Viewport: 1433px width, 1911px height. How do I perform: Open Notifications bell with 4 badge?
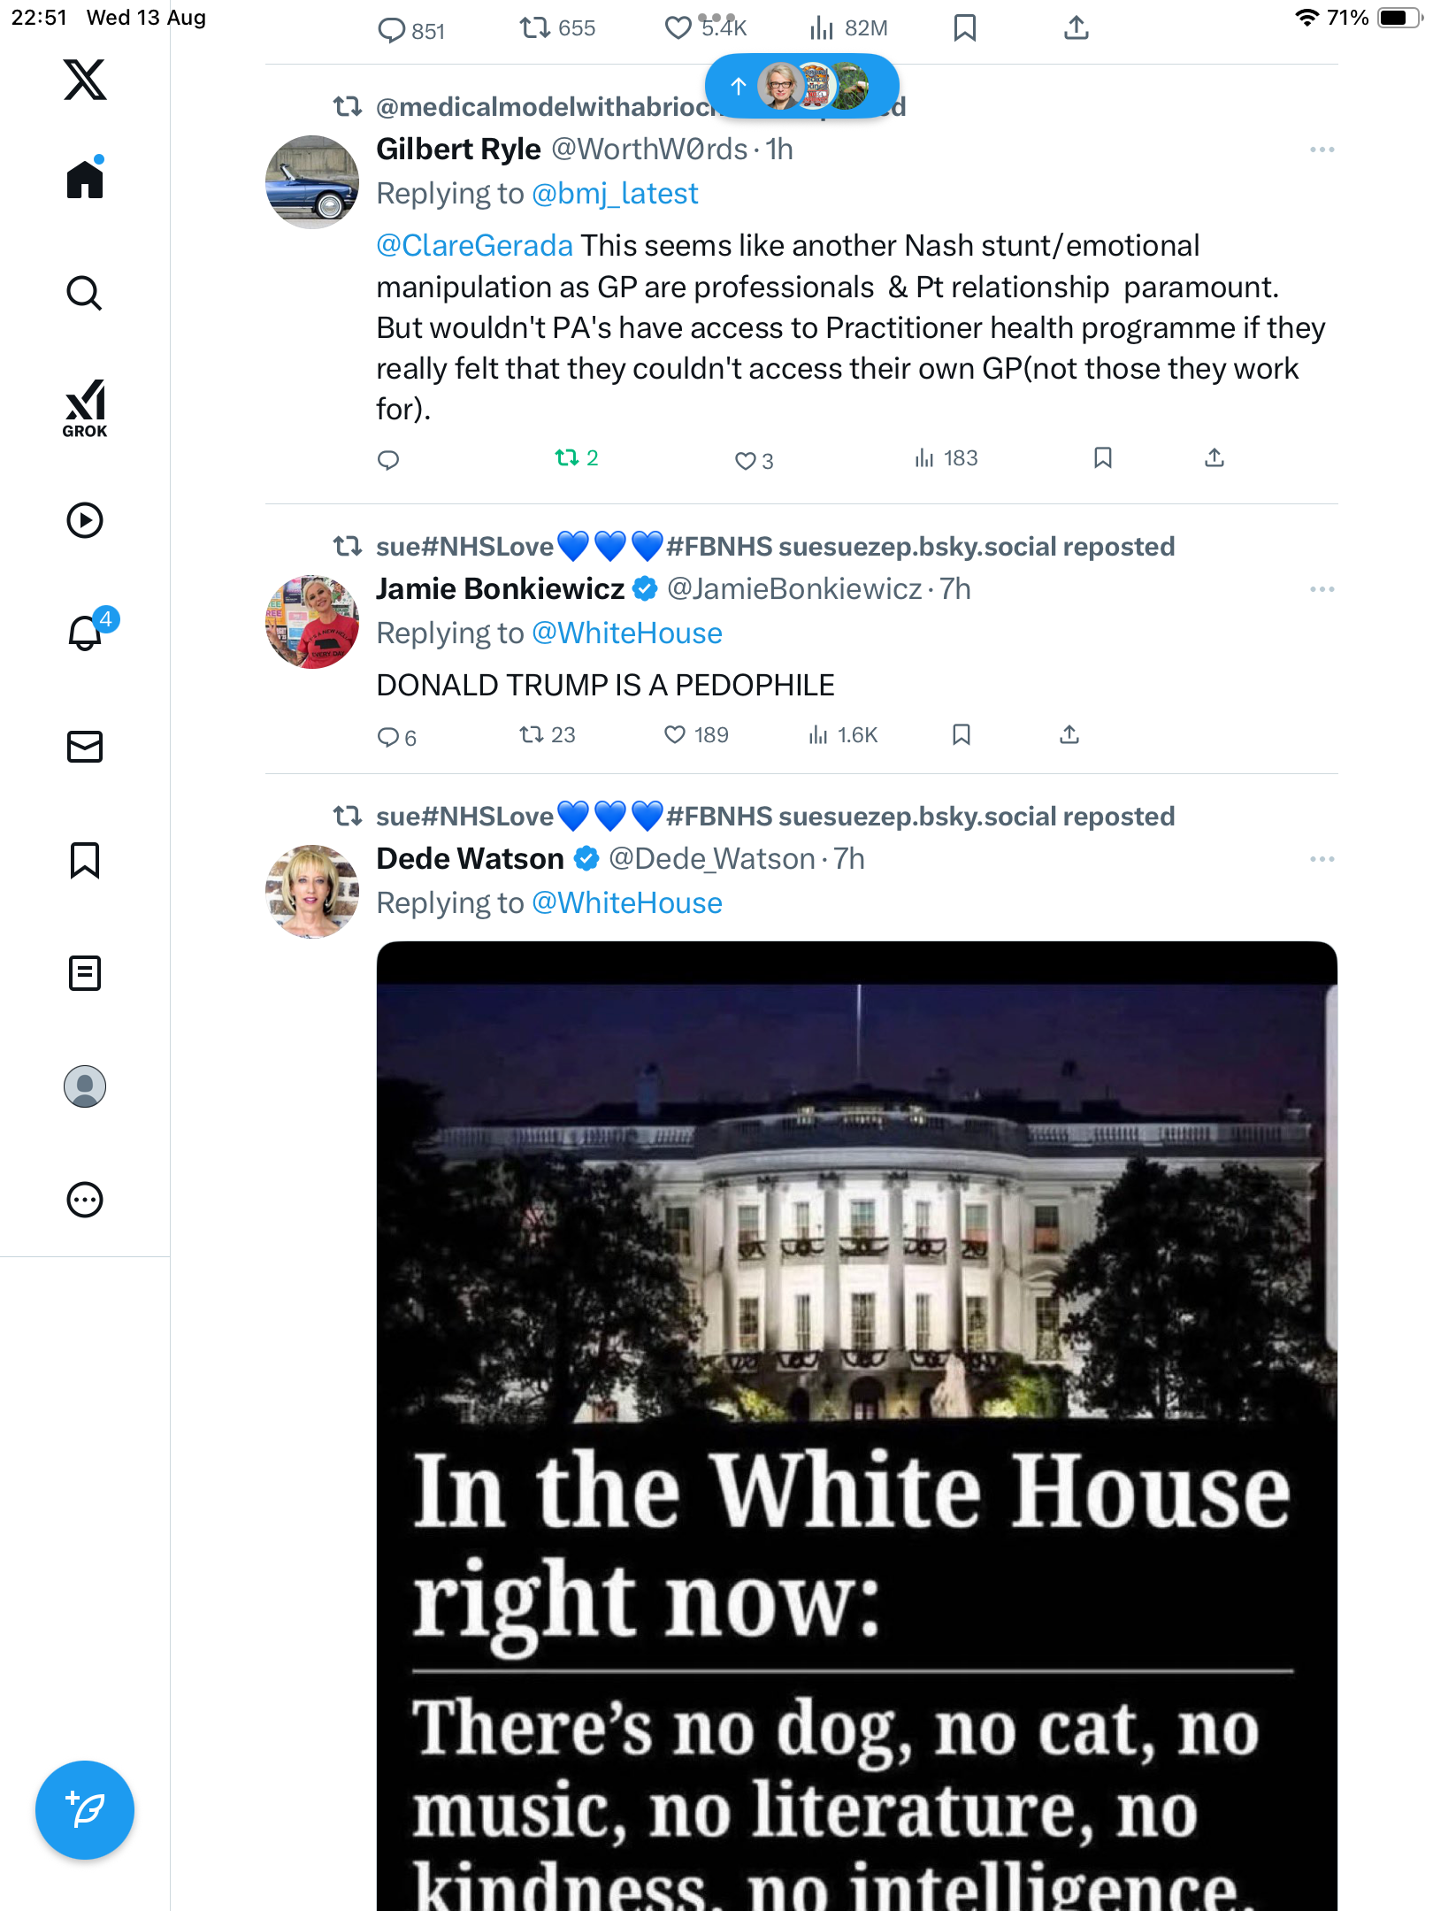pos(87,633)
